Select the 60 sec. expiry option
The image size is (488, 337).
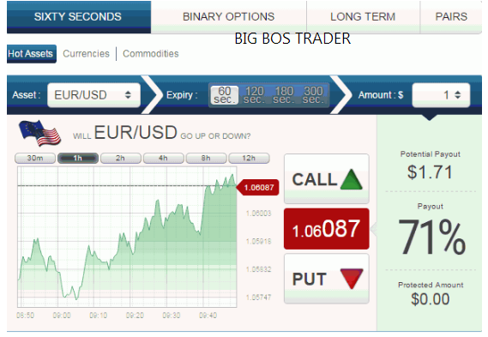[225, 95]
